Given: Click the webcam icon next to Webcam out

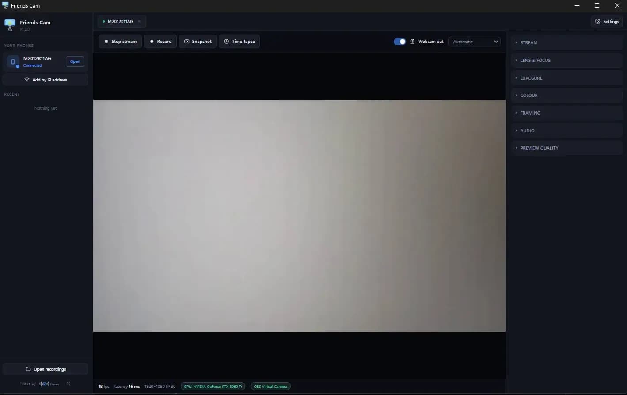Looking at the screenshot, I should 413,42.
